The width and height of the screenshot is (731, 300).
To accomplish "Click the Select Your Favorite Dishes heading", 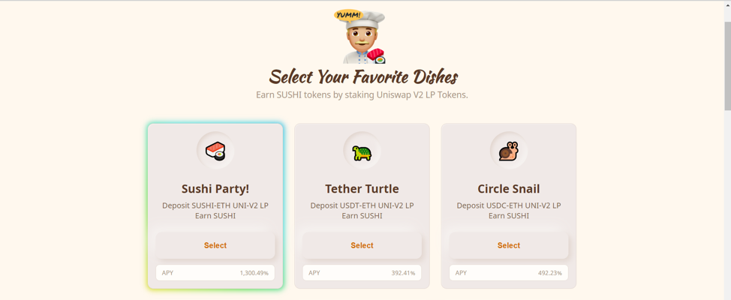I will click(x=363, y=76).
